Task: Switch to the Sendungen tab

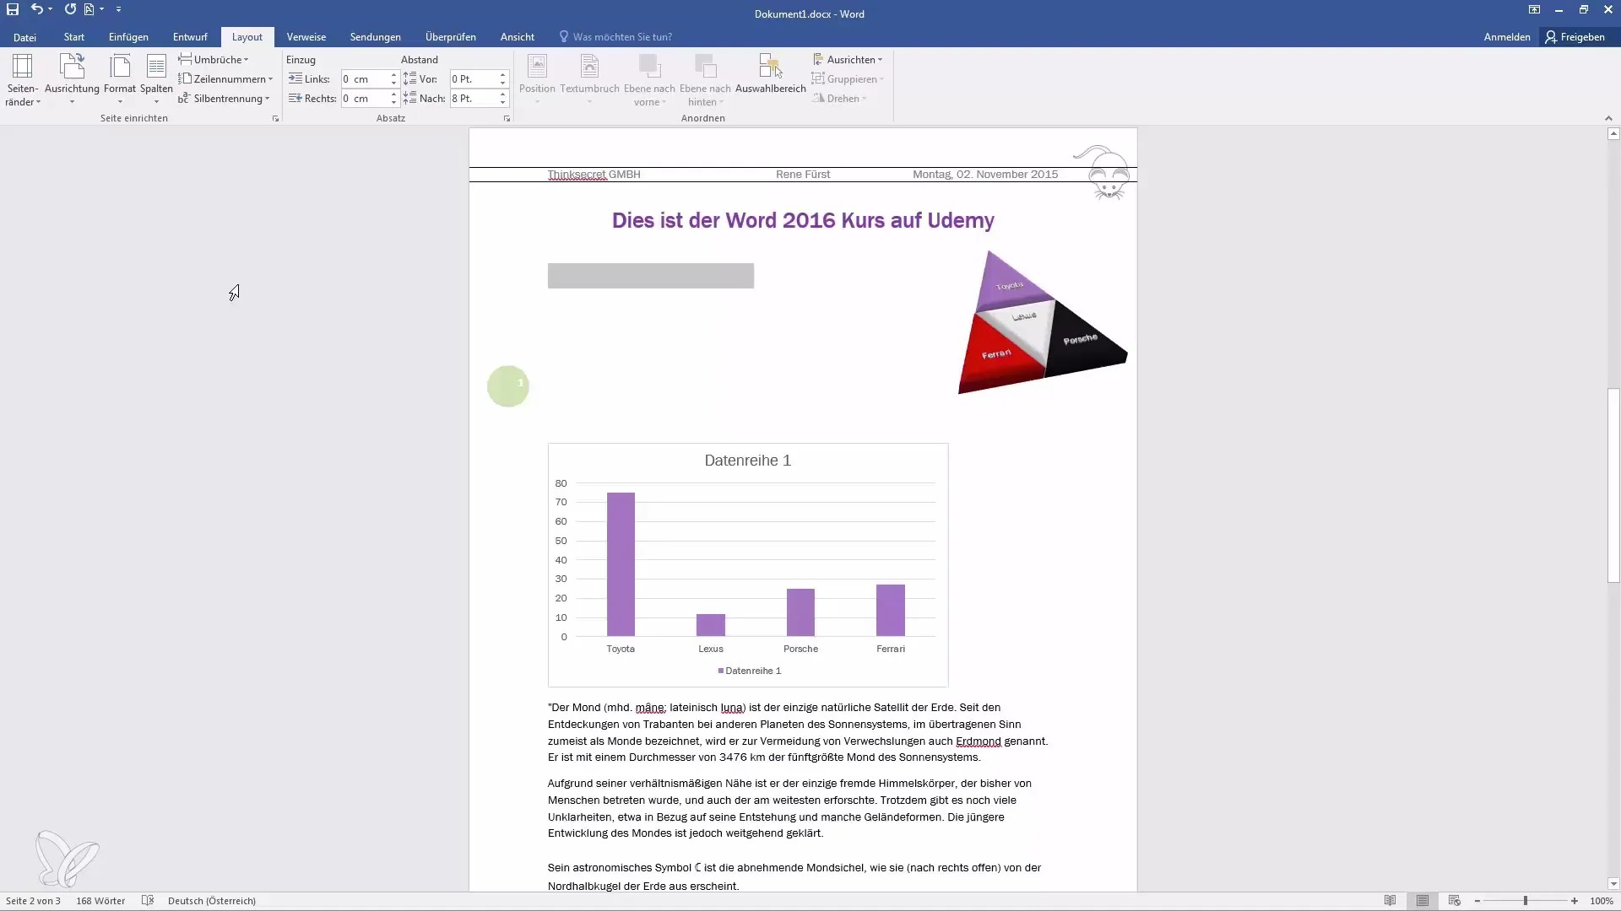Action: [376, 37]
